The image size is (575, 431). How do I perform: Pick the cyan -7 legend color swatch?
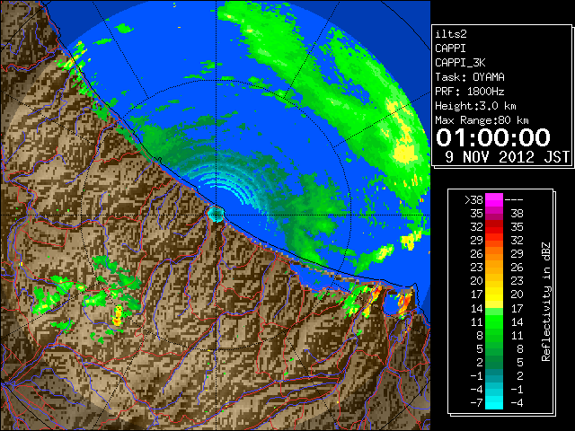[494, 402]
